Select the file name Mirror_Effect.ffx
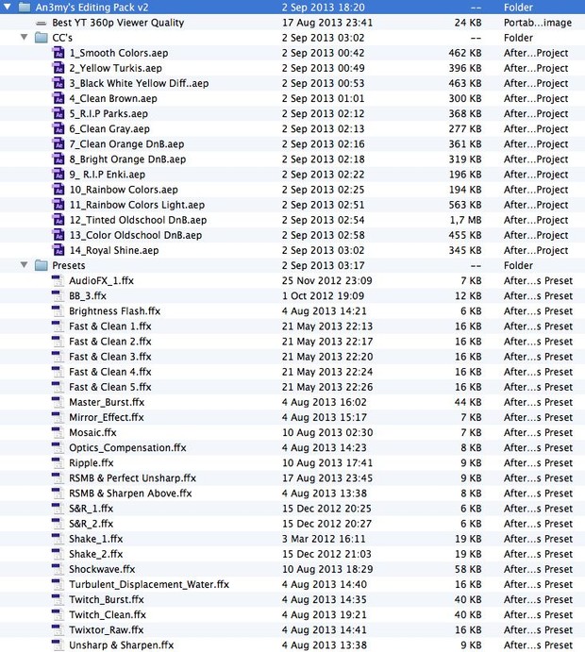The image size is (585, 652). [107, 417]
